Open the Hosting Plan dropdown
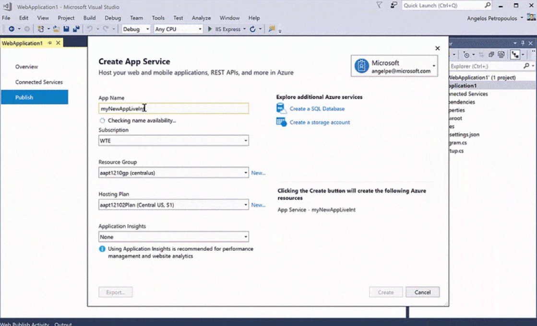 pos(173,205)
